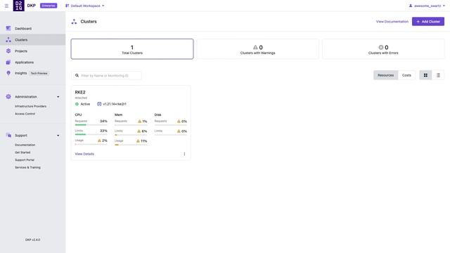
Task: Click the Dashboard sidebar icon
Action: tap(8, 28)
